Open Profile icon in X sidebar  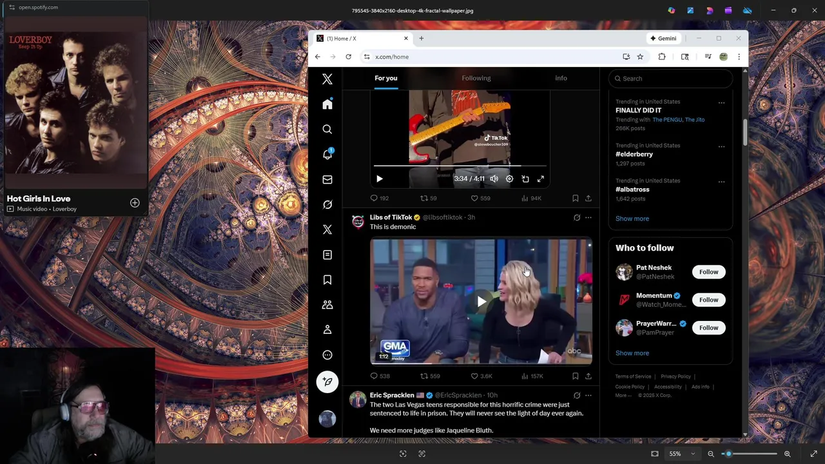[327, 330]
